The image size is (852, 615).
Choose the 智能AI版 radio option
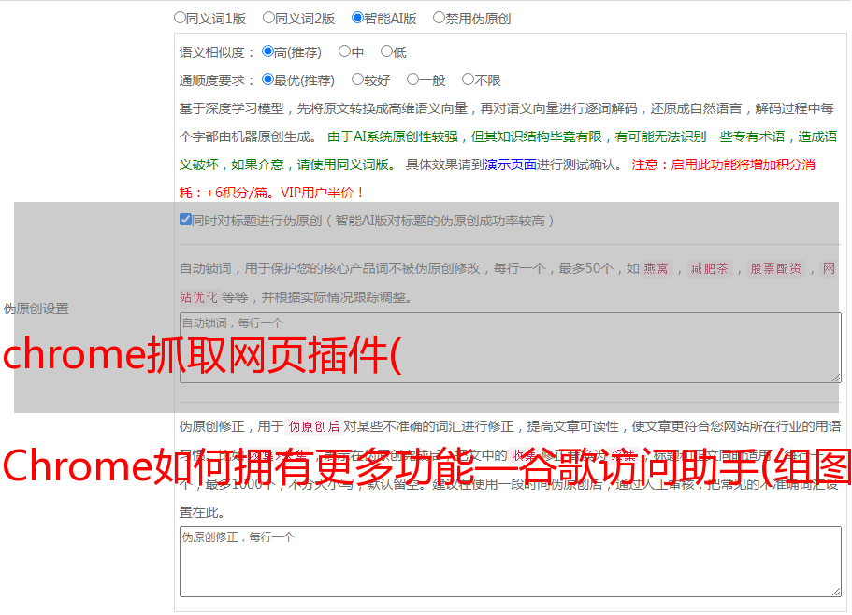click(x=357, y=18)
